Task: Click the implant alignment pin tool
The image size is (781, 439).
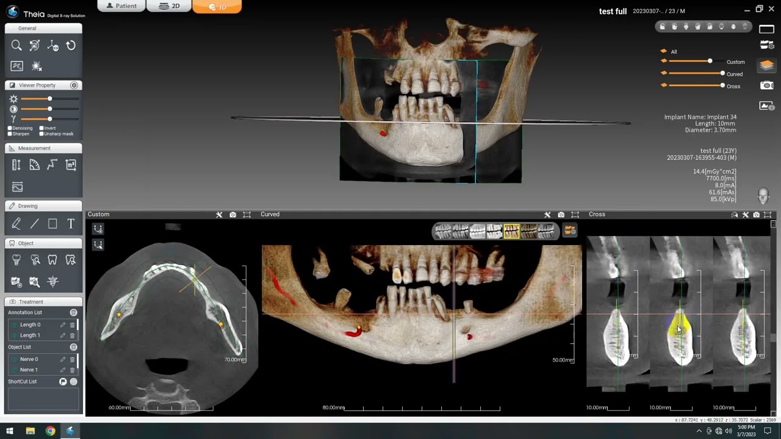Action: (52, 282)
